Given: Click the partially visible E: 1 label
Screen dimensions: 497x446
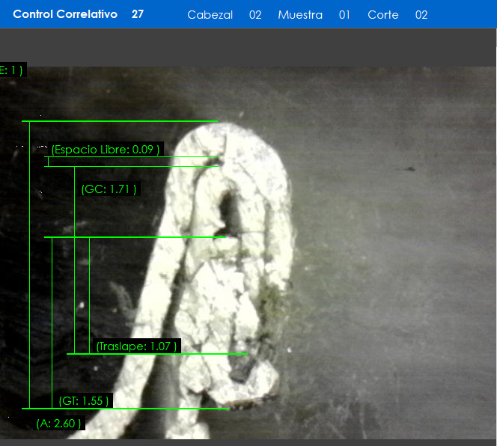Looking at the screenshot, I should [12, 70].
